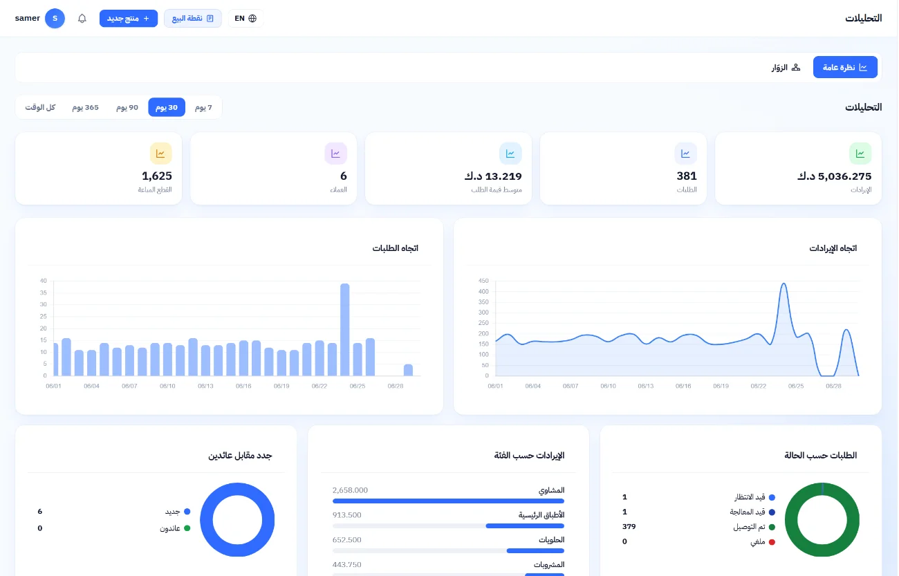Click the 381 orders value

pyautogui.click(x=687, y=176)
